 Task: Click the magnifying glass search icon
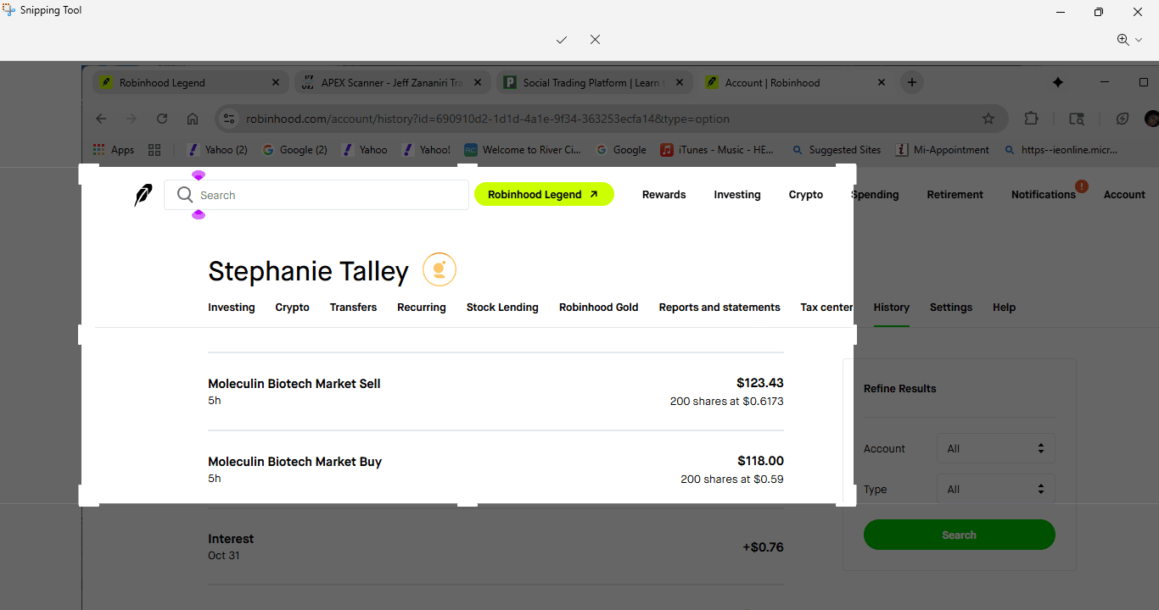185,195
